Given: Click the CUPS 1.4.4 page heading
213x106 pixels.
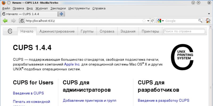Looking at the screenshot, I should click(x=32, y=48).
